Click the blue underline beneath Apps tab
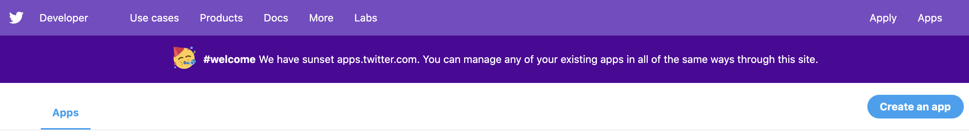The width and height of the screenshot is (969, 137). coord(65,129)
